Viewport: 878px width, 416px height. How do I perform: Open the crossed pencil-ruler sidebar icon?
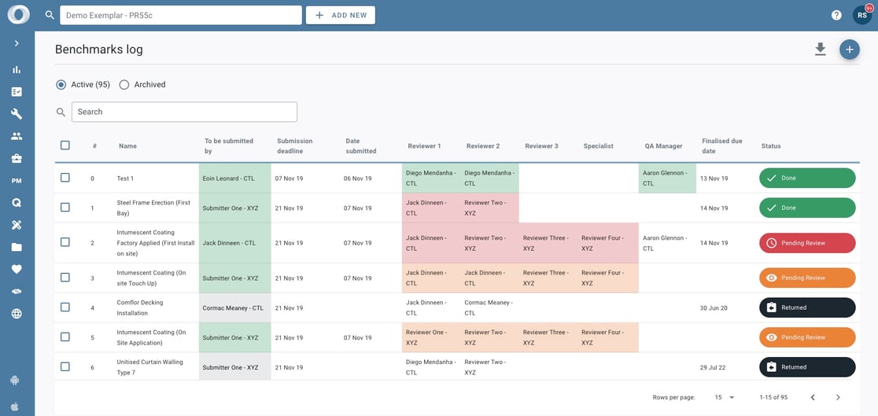click(17, 225)
